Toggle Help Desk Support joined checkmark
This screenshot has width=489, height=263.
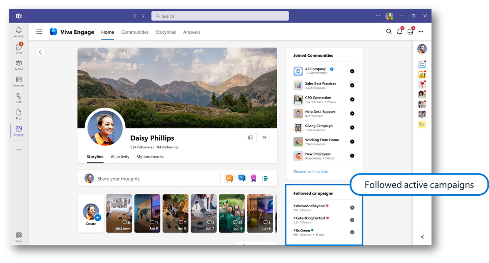[x=352, y=113]
